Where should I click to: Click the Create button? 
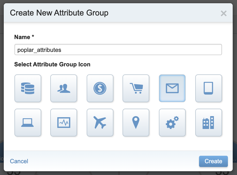[x=213, y=161]
